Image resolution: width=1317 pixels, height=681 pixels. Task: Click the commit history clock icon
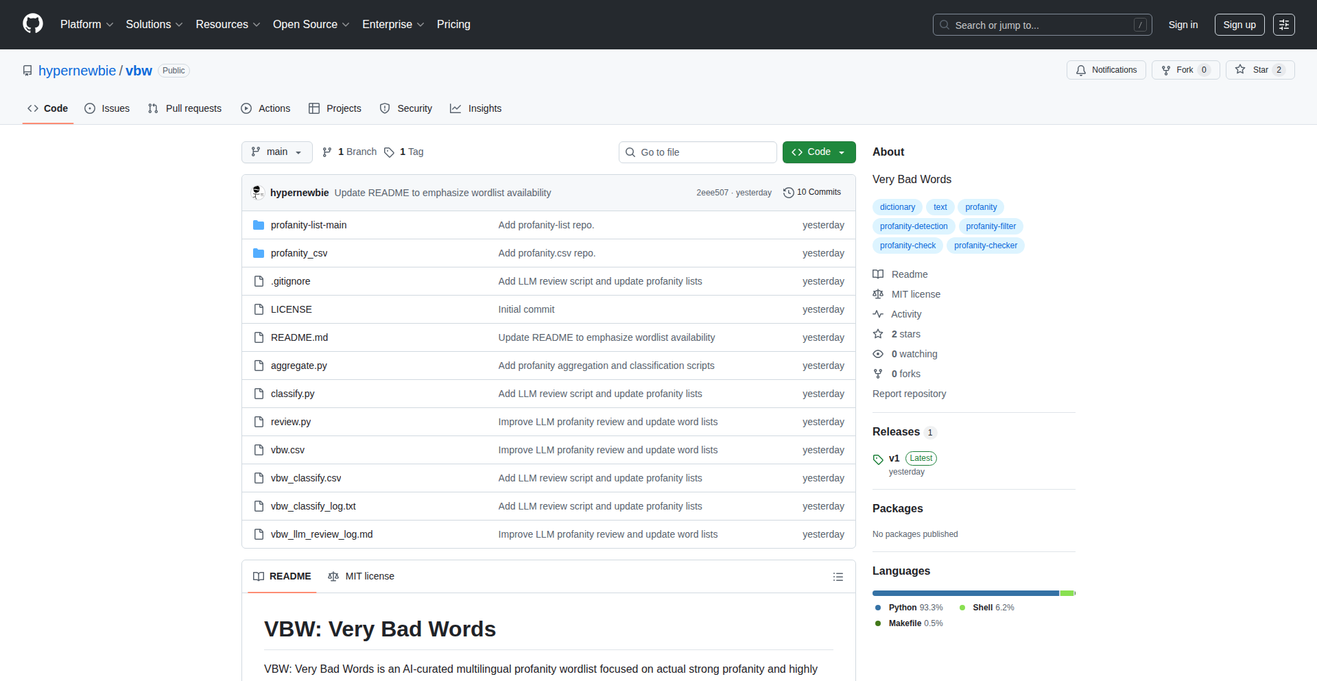788,193
